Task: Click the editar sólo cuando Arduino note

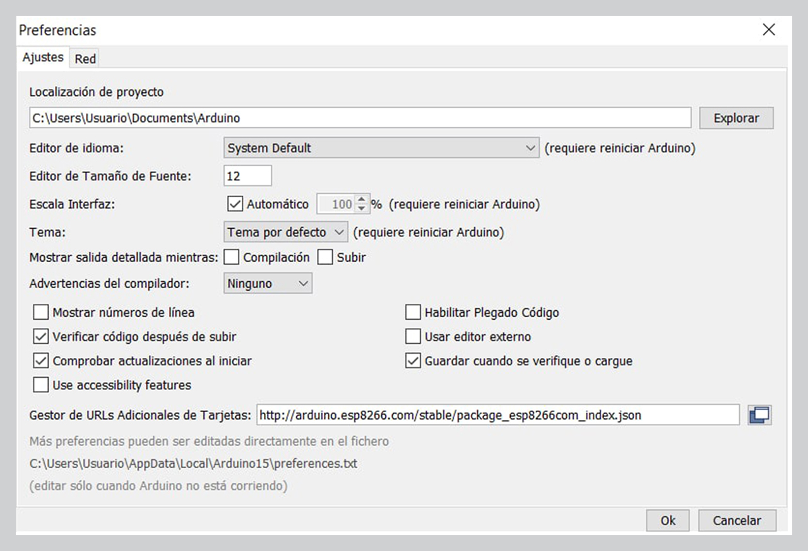Action: (x=158, y=486)
